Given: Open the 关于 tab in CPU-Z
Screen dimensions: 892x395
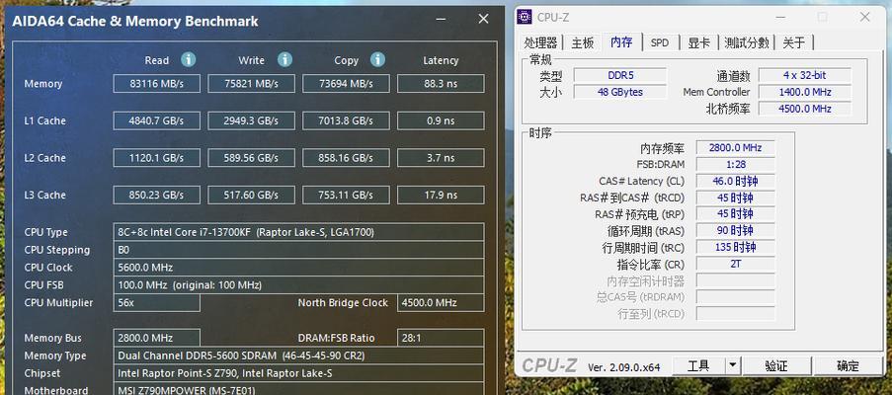Looking at the screenshot, I should [x=793, y=42].
